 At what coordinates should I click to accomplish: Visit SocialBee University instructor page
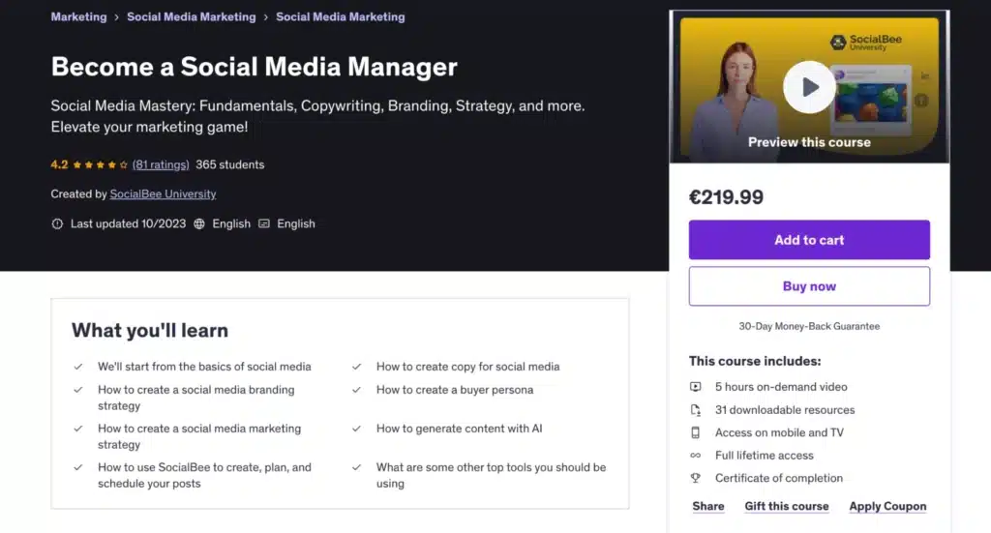163,193
